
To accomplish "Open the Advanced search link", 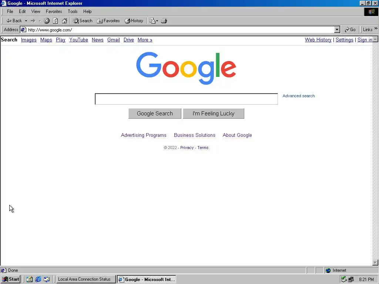I will 299,96.
